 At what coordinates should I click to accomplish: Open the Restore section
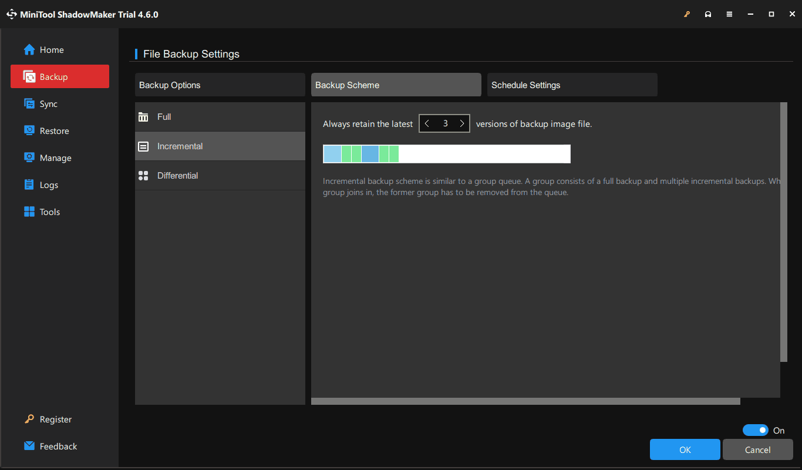[x=54, y=130]
